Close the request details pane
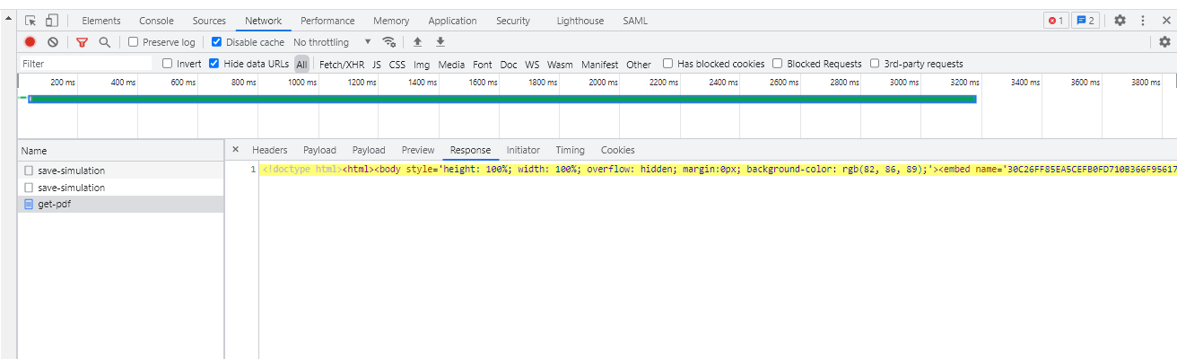The width and height of the screenshot is (1177, 359). (x=235, y=150)
